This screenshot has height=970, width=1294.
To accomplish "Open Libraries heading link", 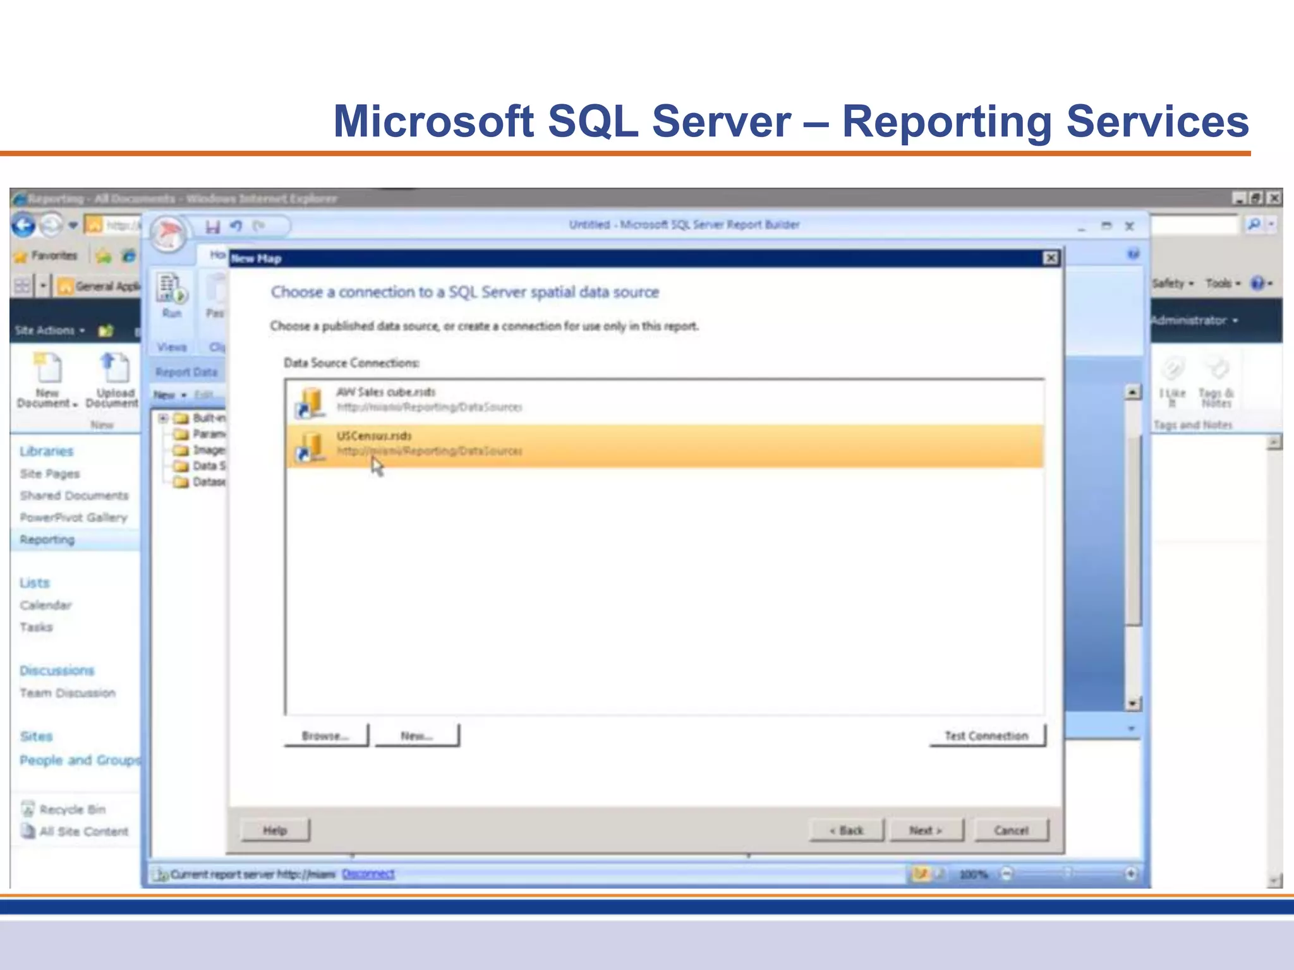I will pos(47,451).
